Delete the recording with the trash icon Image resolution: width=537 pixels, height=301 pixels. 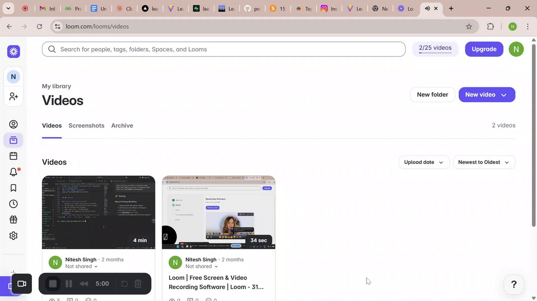pyautogui.click(x=138, y=284)
